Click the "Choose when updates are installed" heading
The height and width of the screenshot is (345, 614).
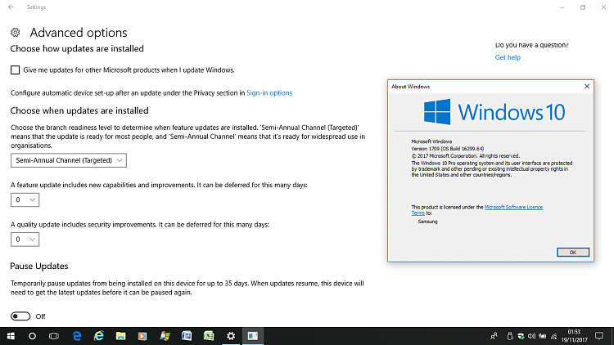(x=79, y=110)
